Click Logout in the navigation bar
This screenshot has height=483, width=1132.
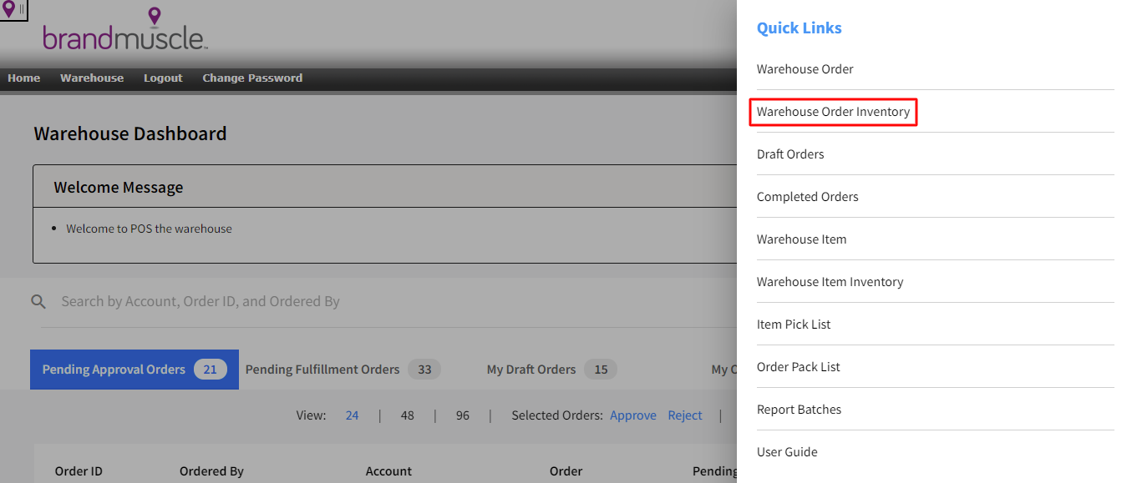coord(162,78)
